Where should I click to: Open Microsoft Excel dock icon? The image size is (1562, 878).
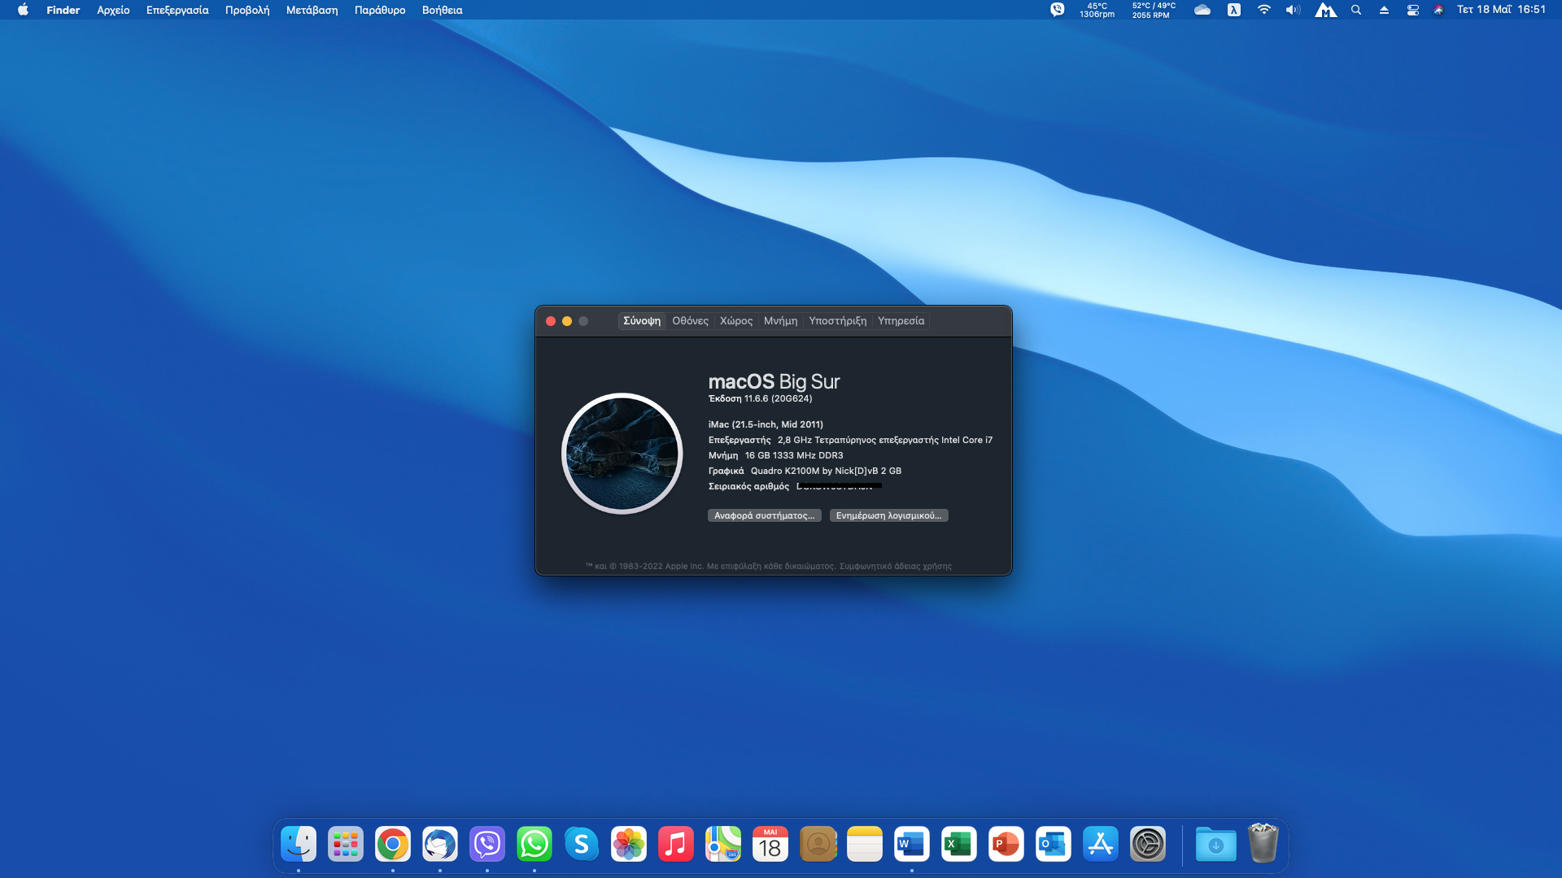coord(958,845)
